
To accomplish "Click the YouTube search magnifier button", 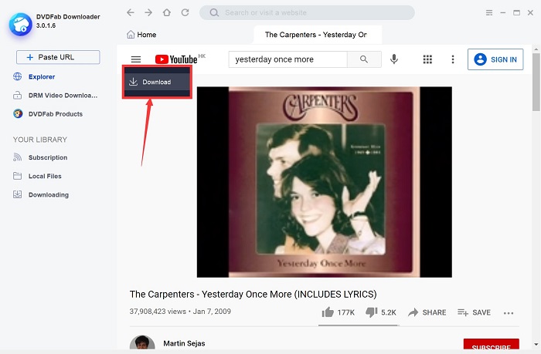I will click(364, 59).
